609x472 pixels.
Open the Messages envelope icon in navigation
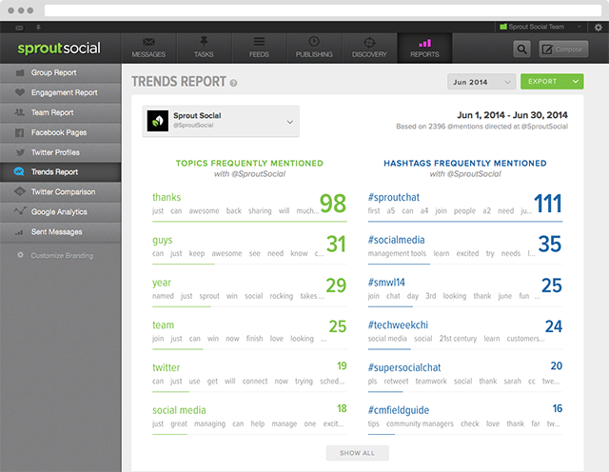148,42
